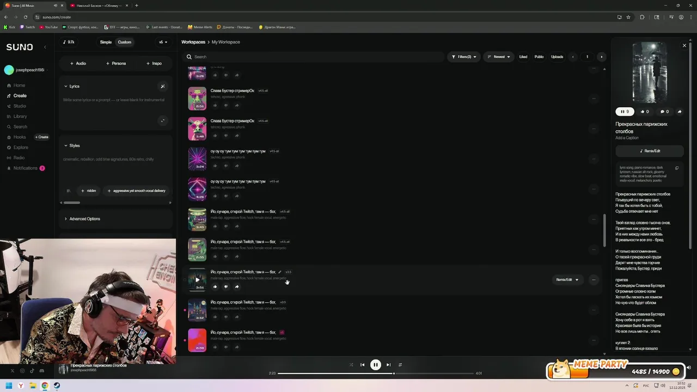Image resolution: width=697 pixels, height=392 pixels.
Task: Share the song from the details panel
Action: point(680,112)
